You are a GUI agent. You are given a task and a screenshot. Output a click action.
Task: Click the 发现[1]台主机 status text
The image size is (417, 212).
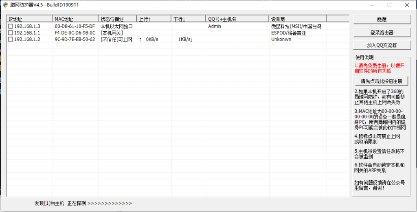49,203
